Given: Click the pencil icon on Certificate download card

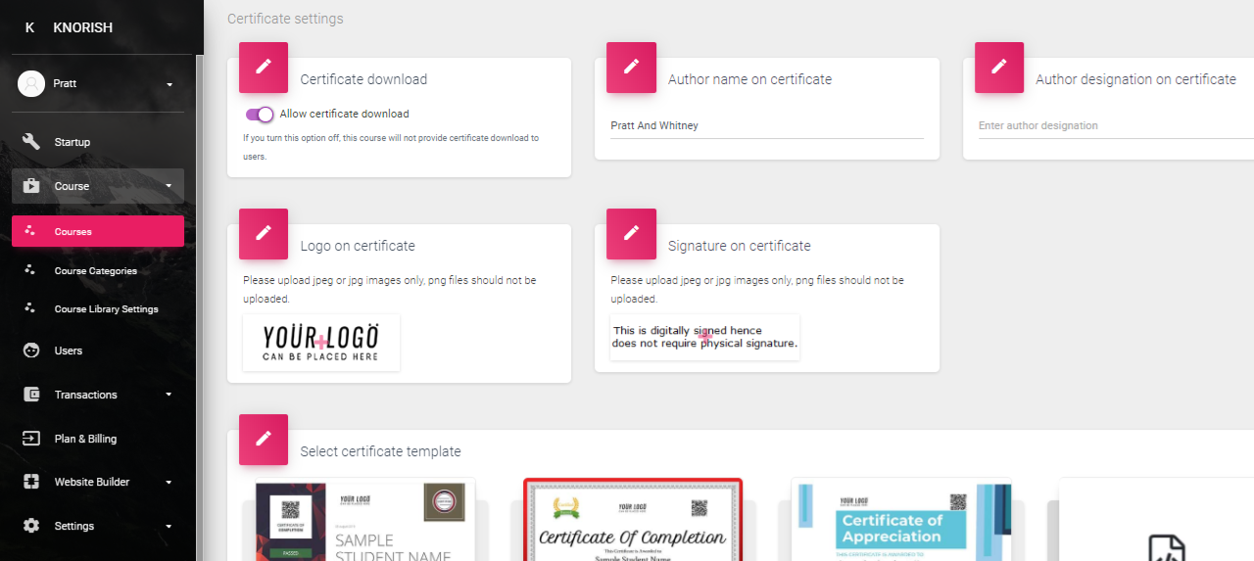Looking at the screenshot, I should [264, 67].
